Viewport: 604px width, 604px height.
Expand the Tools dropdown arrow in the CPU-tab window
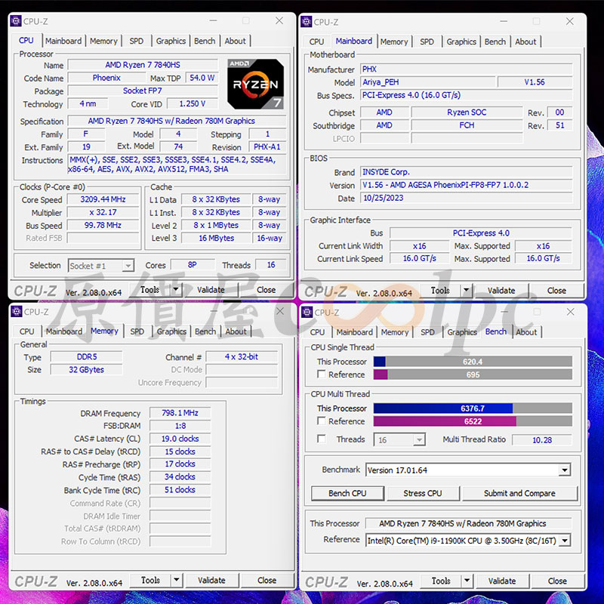click(176, 289)
